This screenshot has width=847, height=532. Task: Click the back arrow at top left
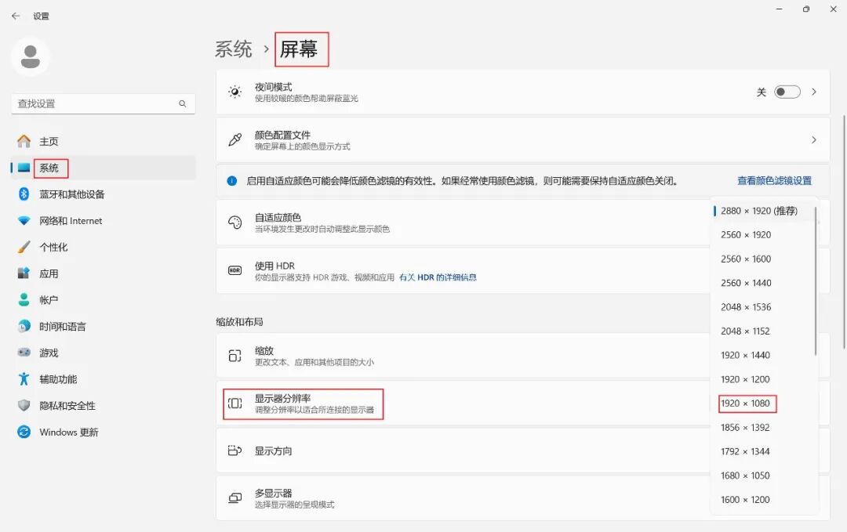point(15,15)
